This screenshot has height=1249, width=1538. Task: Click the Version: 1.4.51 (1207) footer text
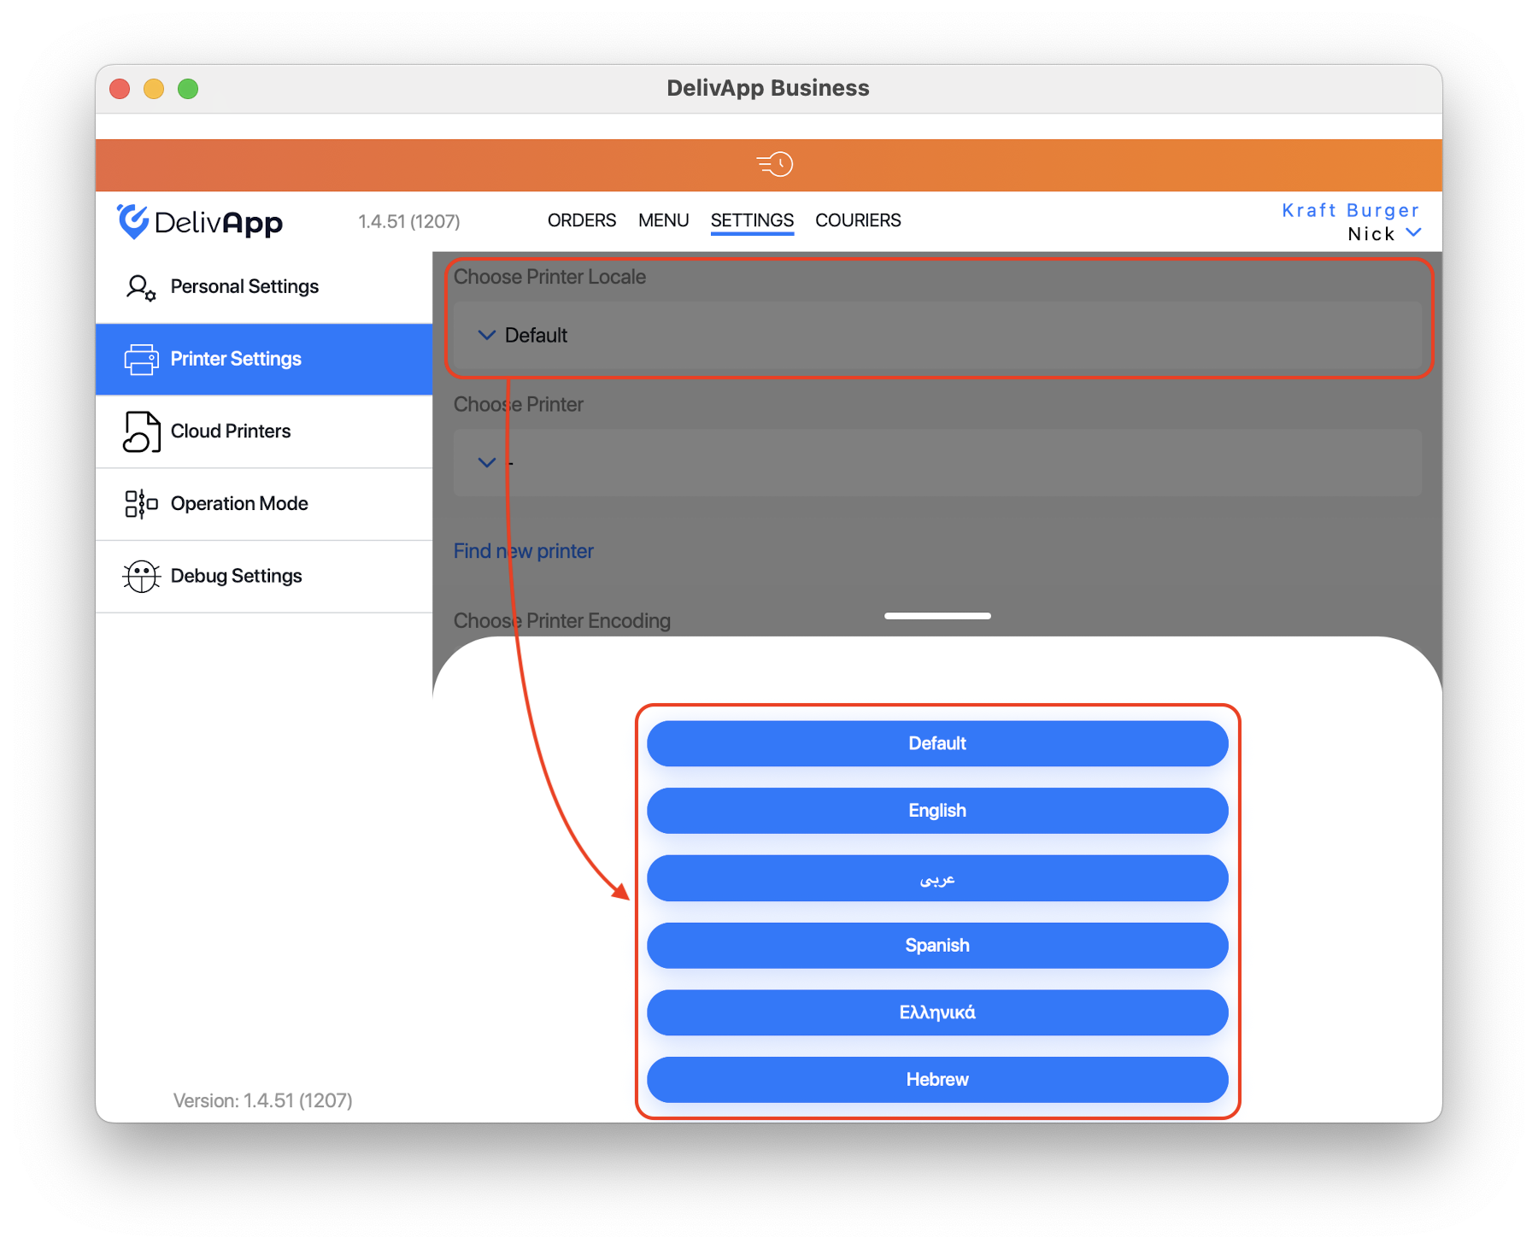[x=263, y=1100]
